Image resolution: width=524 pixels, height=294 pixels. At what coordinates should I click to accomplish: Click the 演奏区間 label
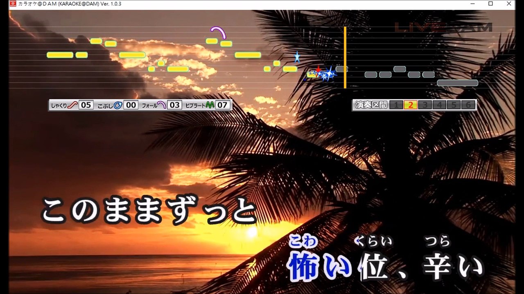371,105
